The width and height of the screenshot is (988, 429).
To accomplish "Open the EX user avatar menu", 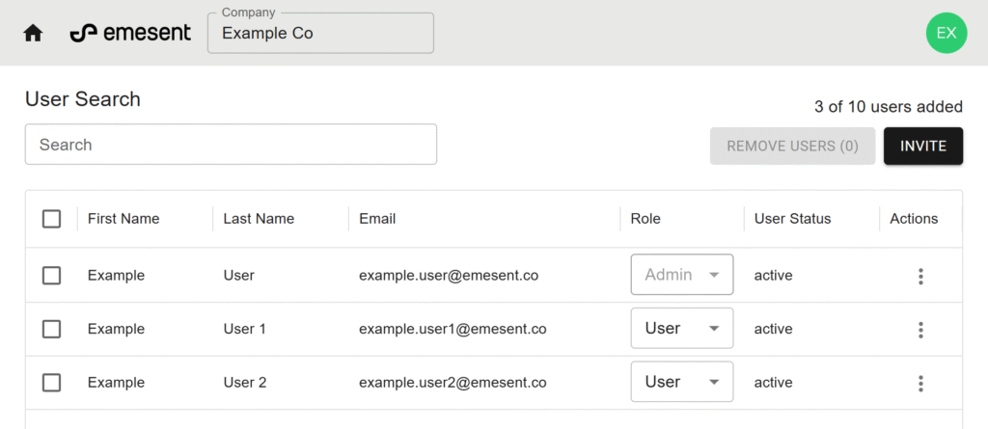I will [x=946, y=33].
